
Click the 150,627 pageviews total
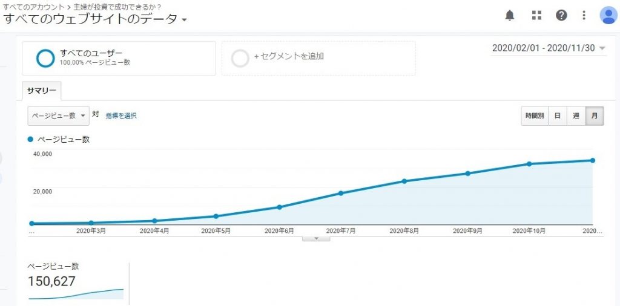coord(51,281)
